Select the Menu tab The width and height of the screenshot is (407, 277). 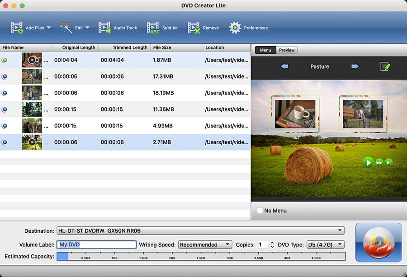click(x=265, y=50)
